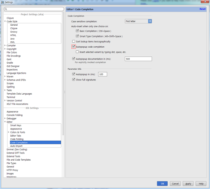This screenshot has width=210, height=189.
Task: Open File and Code Templates settings
Action: [x=19, y=160]
